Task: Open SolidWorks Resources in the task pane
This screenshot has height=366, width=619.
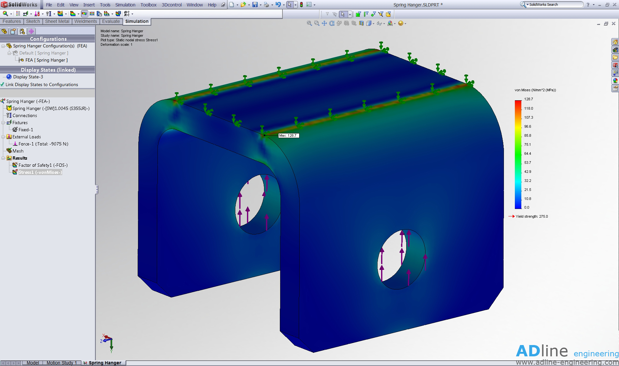Action: click(615, 42)
